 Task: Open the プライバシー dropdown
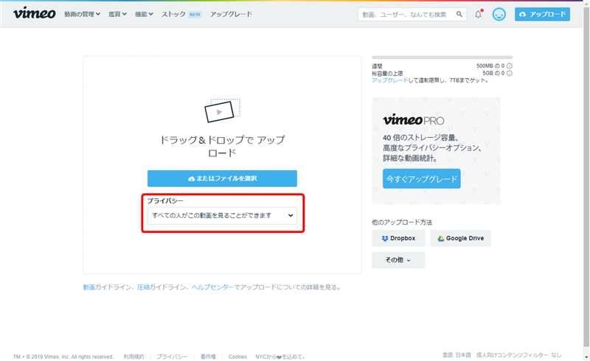click(222, 215)
